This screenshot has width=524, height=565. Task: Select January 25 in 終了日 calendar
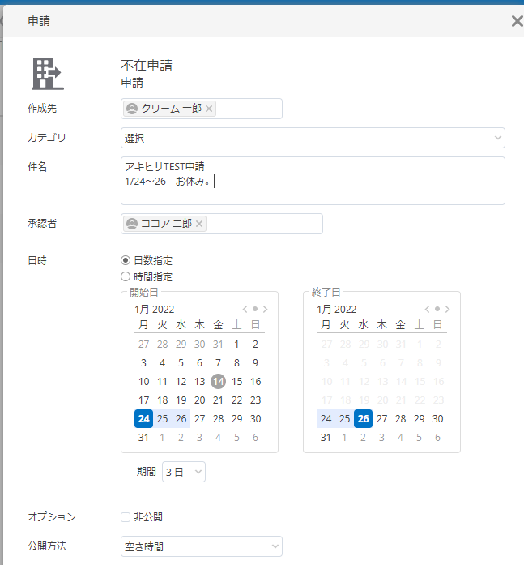coord(344,419)
